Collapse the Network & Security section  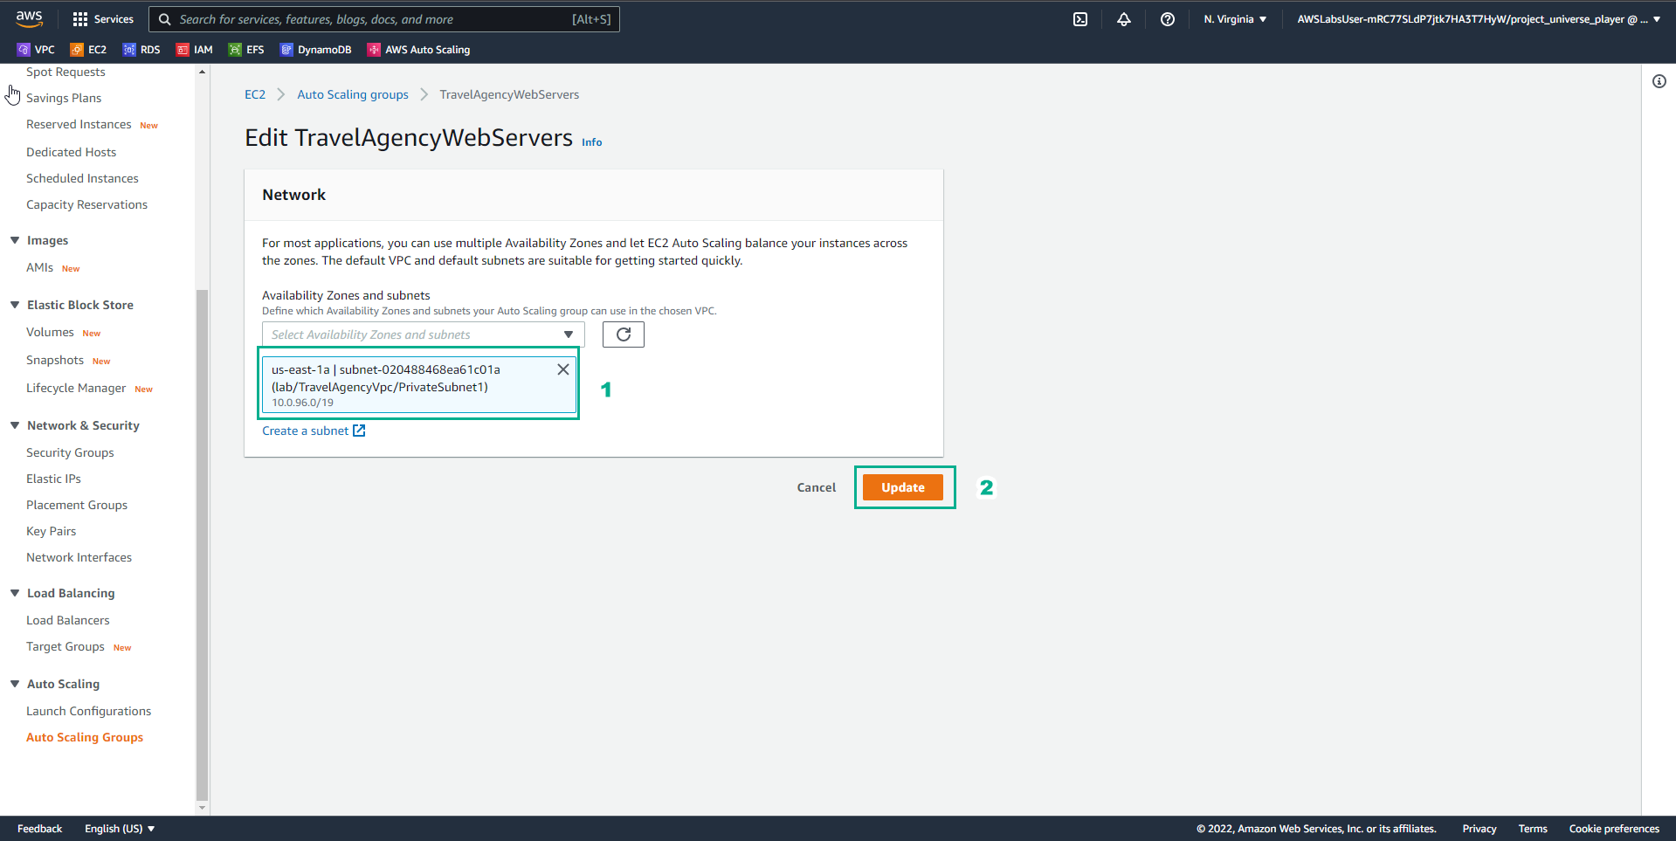15,425
